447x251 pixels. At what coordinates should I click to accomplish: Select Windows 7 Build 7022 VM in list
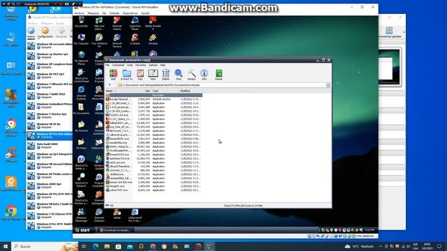click(50, 96)
